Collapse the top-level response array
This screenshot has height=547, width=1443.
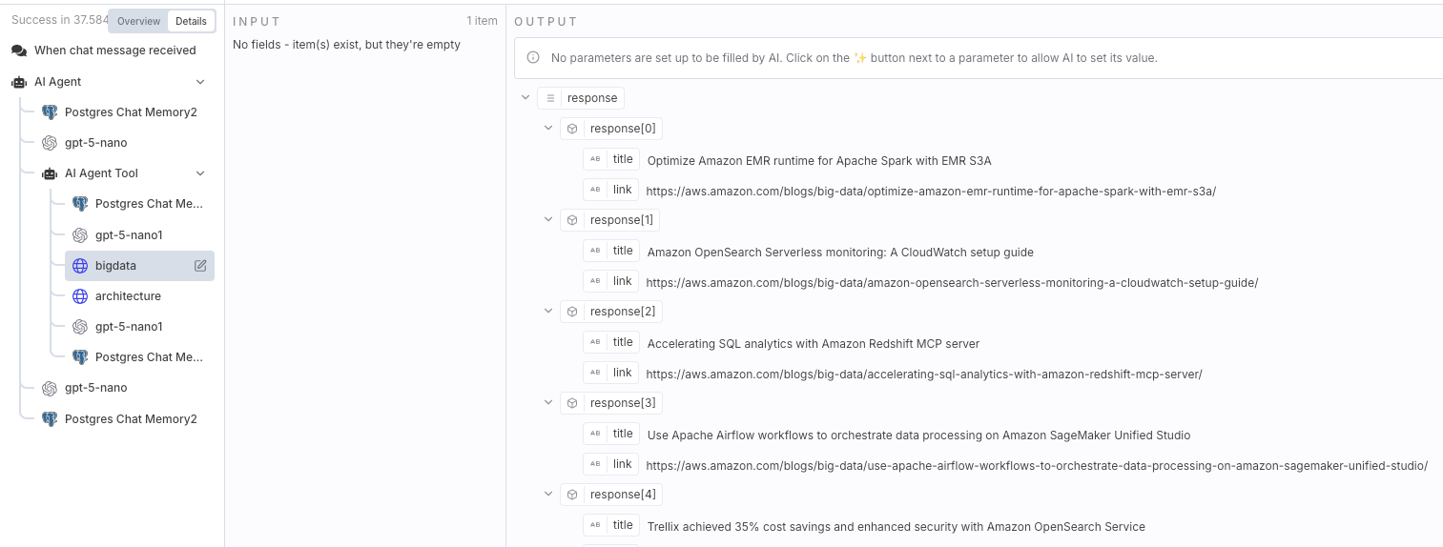click(526, 97)
